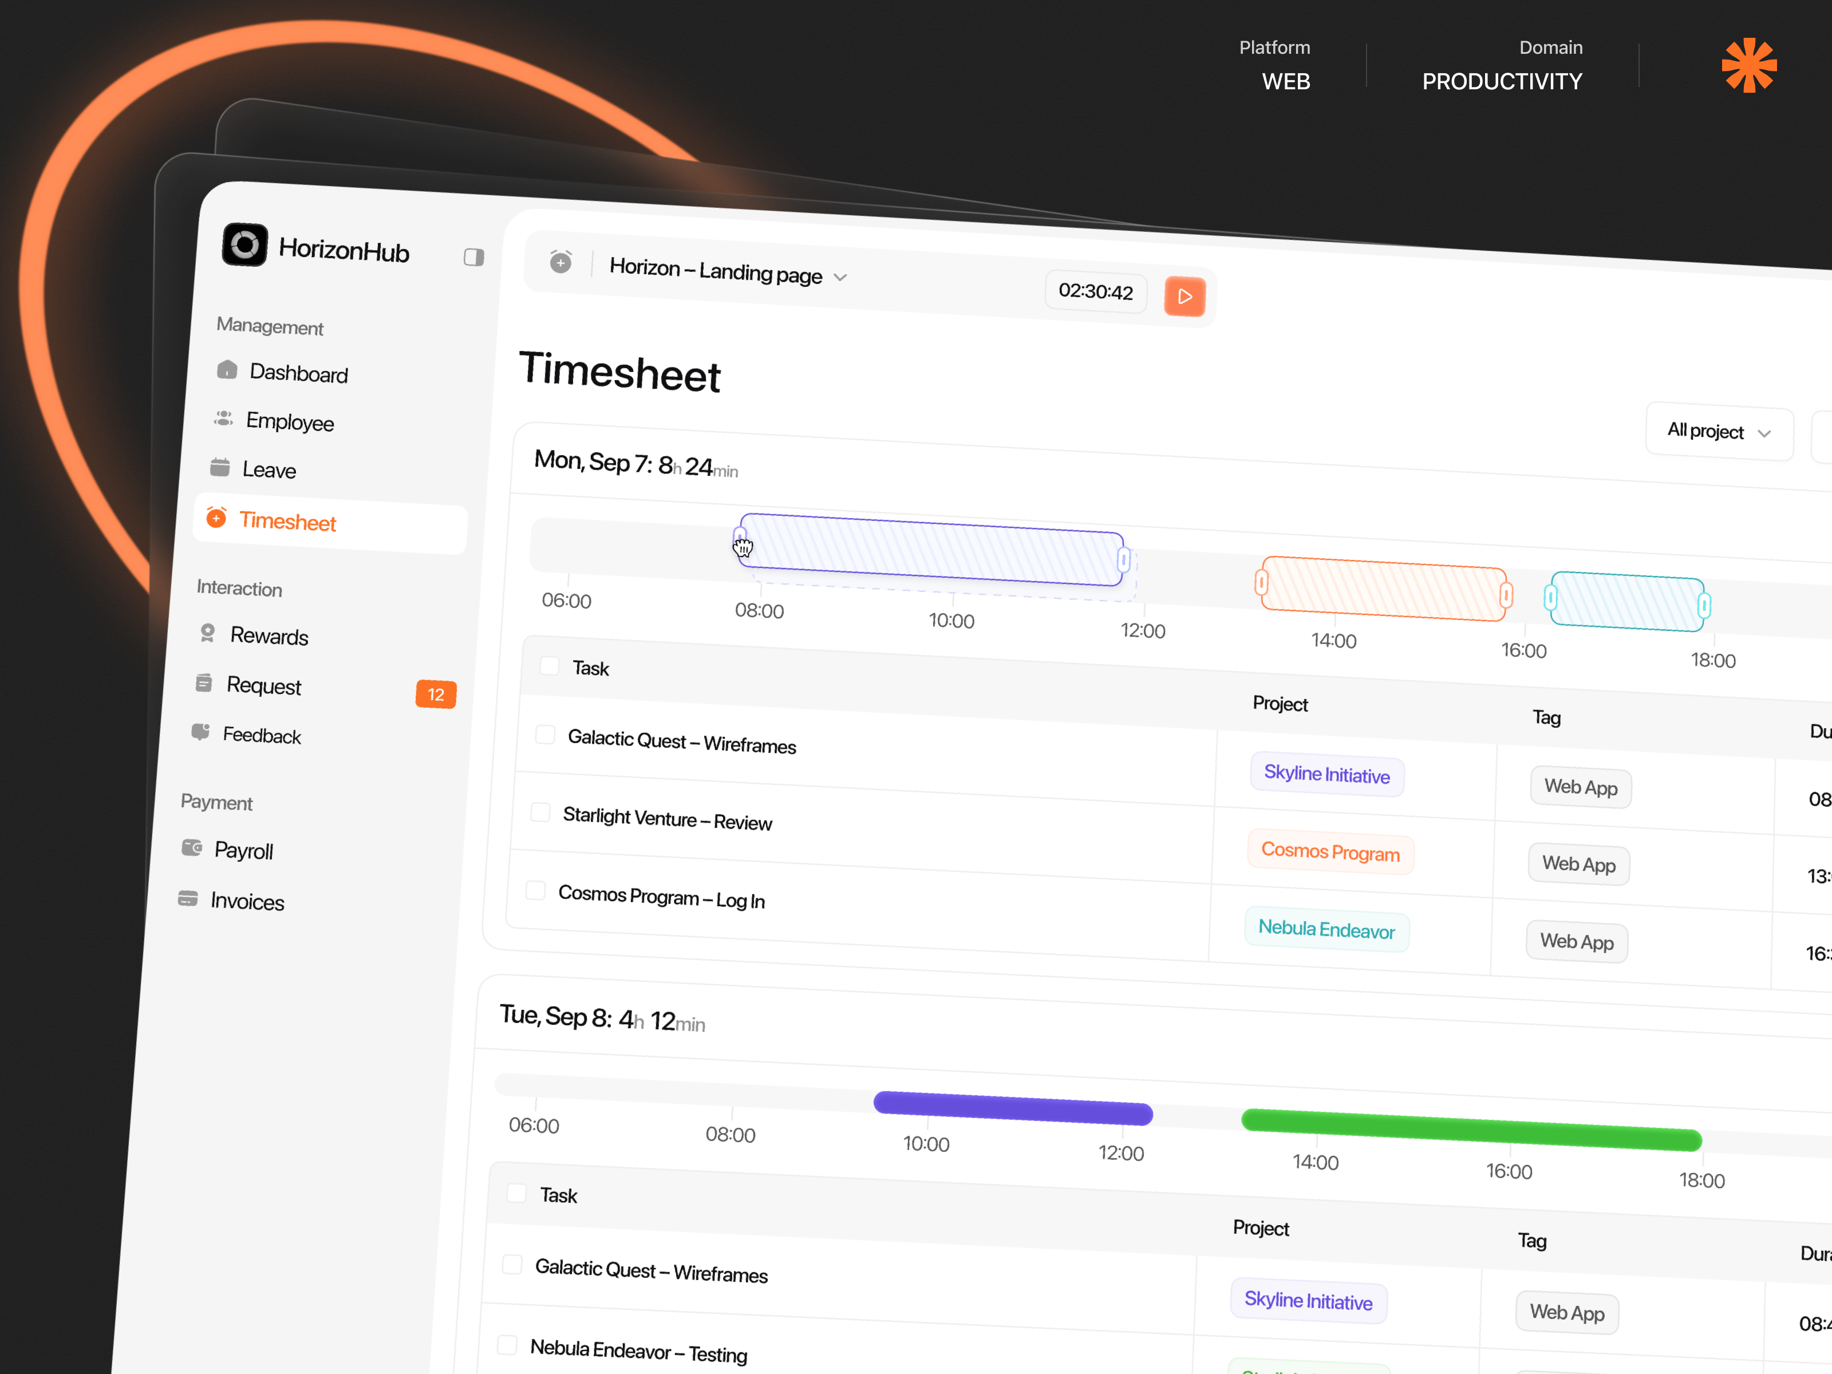Click Web App tag in Galactic Quest Monday row

[x=1580, y=788]
